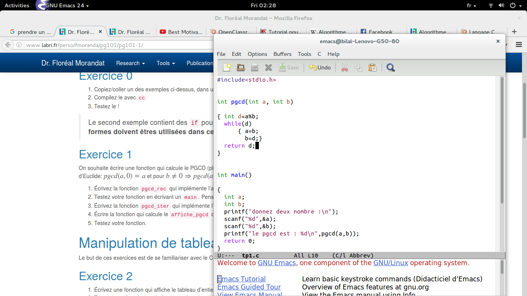This screenshot has height=296, width=527.
Task: Expand the Research dropdown in navbar
Action: (x=130, y=63)
